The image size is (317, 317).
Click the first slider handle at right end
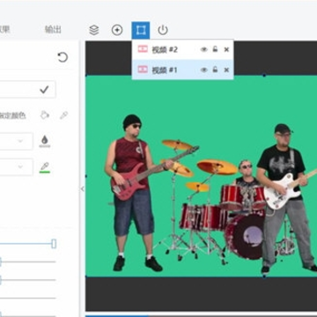coord(54,244)
